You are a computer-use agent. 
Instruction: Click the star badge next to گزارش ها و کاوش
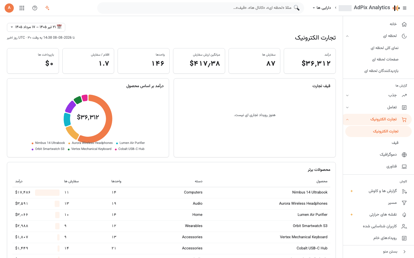351,191
